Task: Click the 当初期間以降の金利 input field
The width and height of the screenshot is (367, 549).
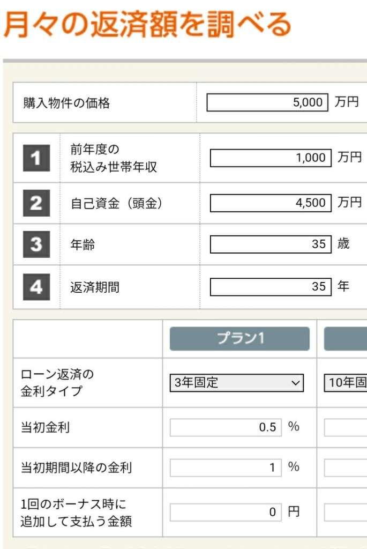Action: point(226,468)
